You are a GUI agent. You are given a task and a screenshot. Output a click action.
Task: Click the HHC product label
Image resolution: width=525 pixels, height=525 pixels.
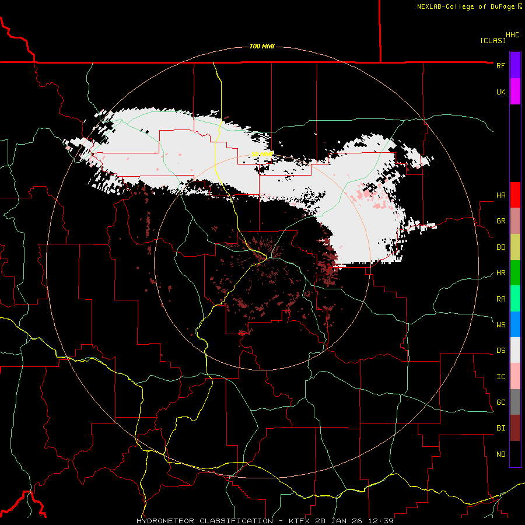click(x=513, y=35)
